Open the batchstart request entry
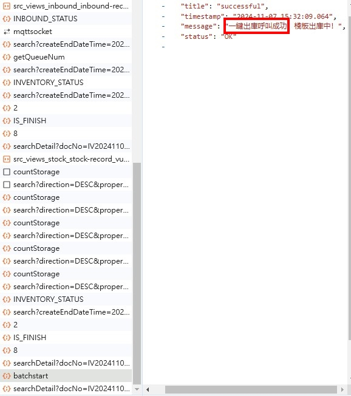Viewport: 351px width, 396px height. pyautogui.click(x=66, y=376)
